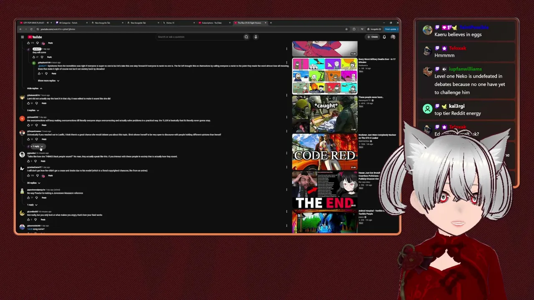Viewport: 534px width, 300px height.
Task: Open the '*caught*' video thumbnail
Action: click(325, 114)
